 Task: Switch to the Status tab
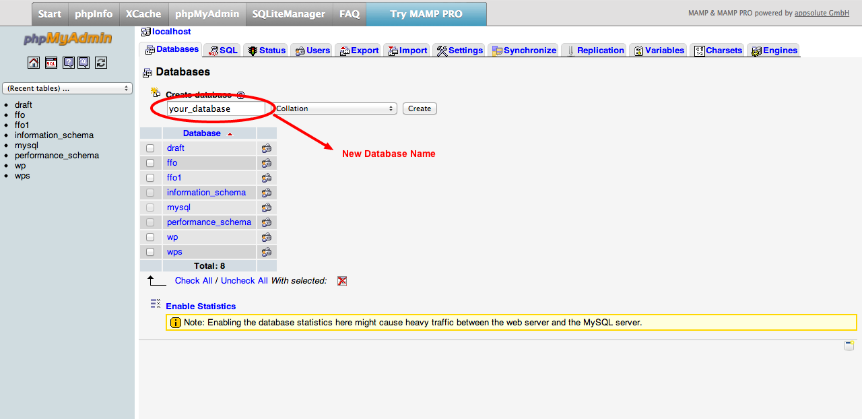tap(267, 51)
